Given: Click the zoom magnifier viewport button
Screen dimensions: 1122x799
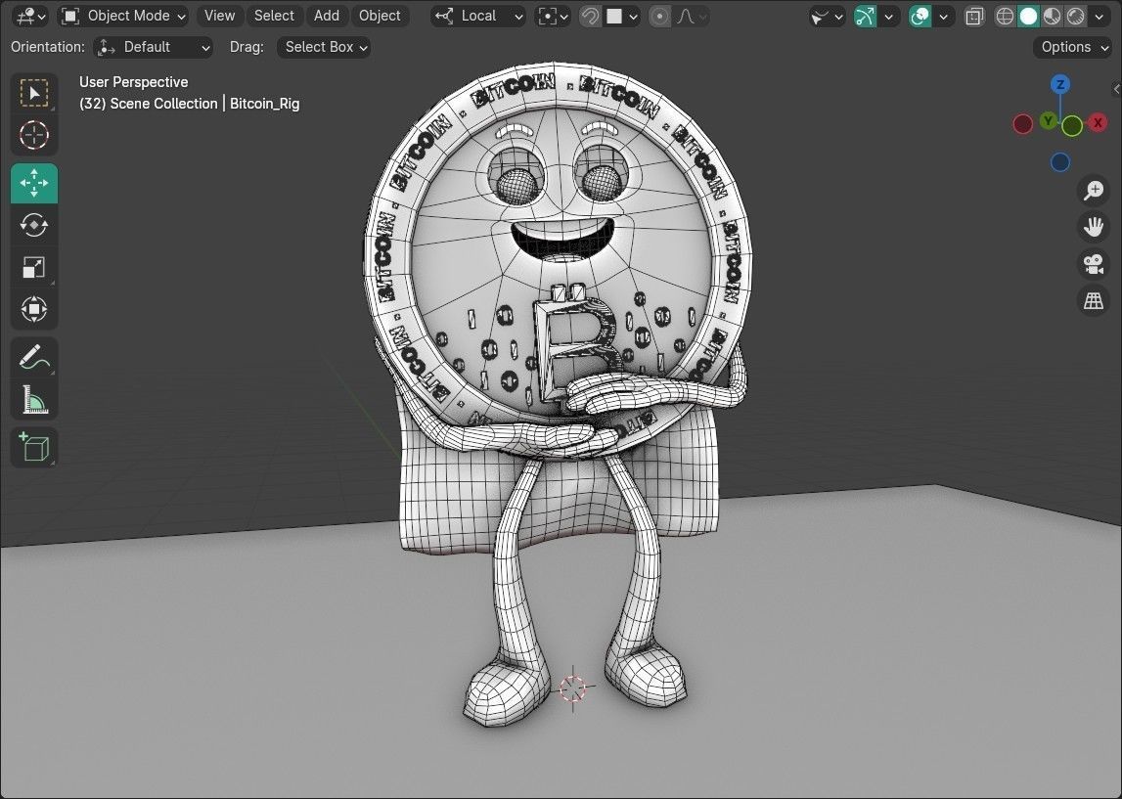Looking at the screenshot, I should pos(1093,191).
